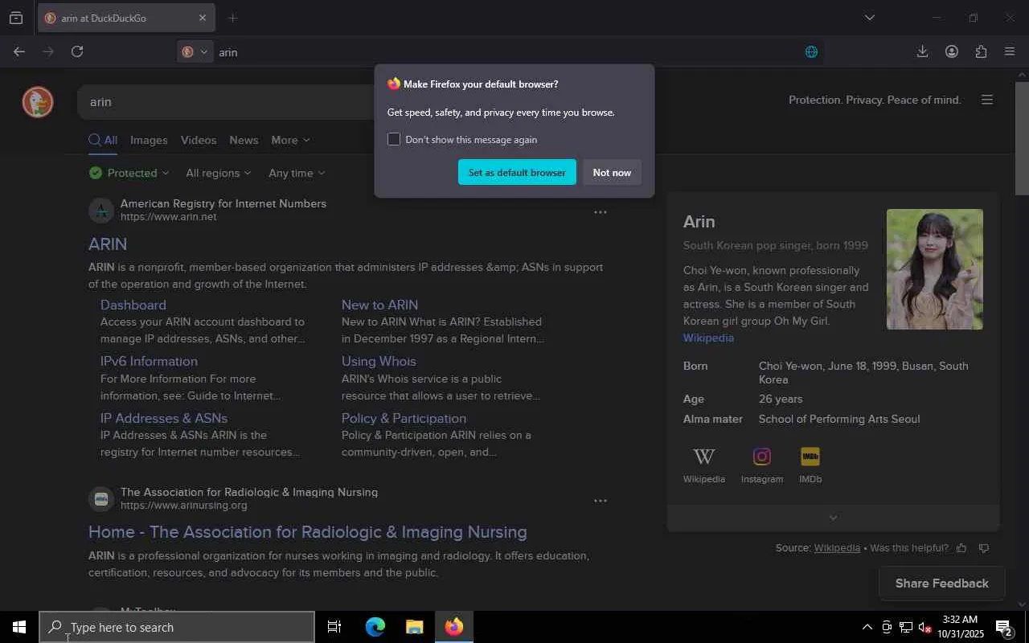Launch Microsoft Edge from the taskbar
The width and height of the screenshot is (1029, 643).
pos(375,627)
